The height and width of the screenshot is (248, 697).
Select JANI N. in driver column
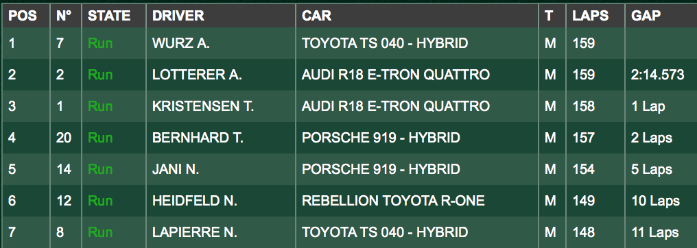[176, 169]
